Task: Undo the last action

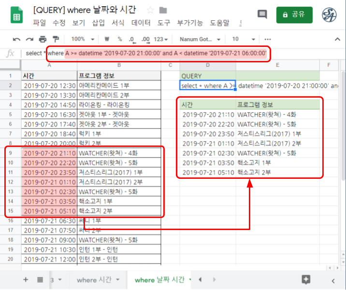Action: (16, 40)
